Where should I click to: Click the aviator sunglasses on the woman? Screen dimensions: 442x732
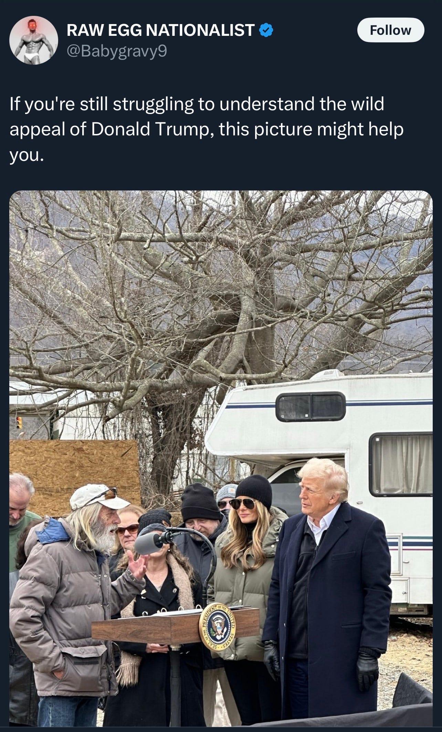click(x=243, y=504)
